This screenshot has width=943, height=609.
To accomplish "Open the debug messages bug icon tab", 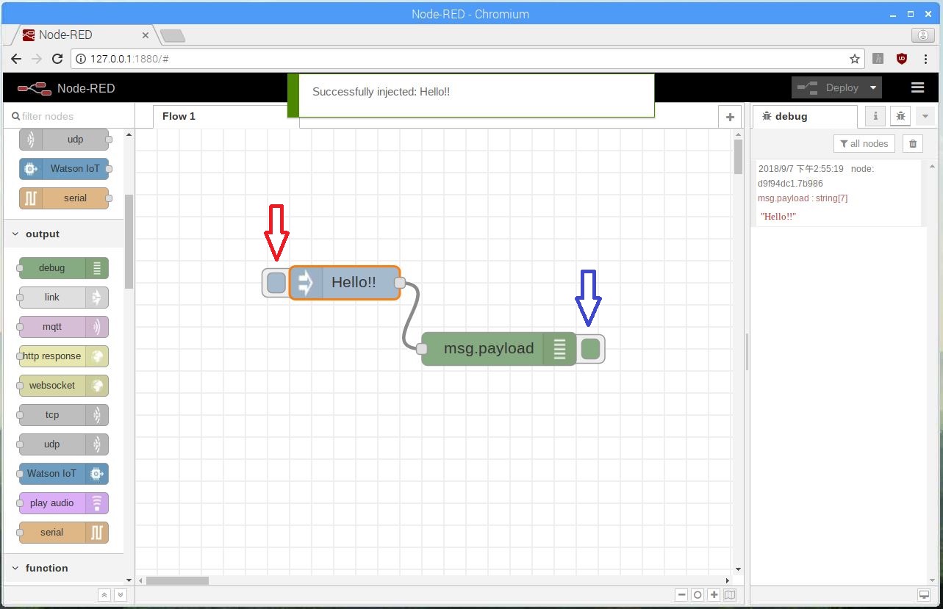I will pos(900,116).
